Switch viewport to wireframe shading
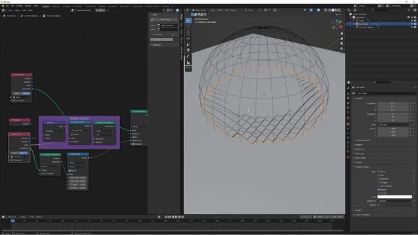The width and height of the screenshot is (418, 235). [x=330, y=10]
